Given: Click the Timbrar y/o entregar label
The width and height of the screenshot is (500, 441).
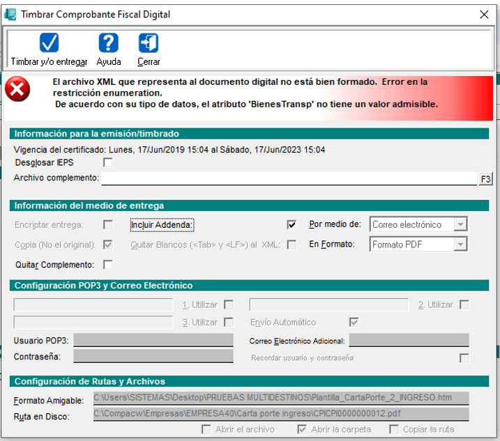Looking at the screenshot, I should point(49,61).
